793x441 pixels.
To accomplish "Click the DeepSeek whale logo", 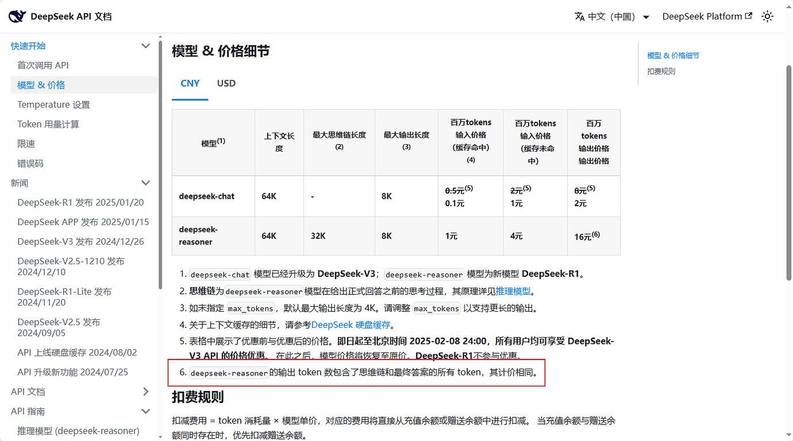I will pyautogui.click(x=17, y=16).
